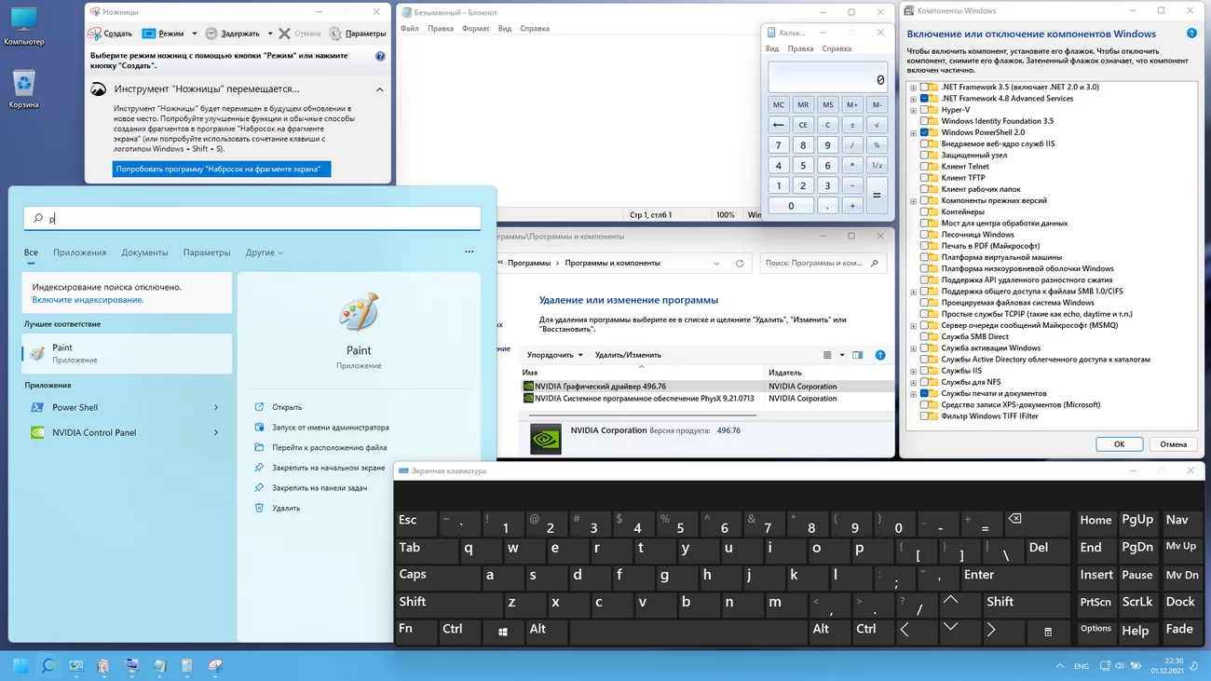Expand Power Shell result arrow
Image resolution: width=1211 pixels, height=681 pixels.
coord(216,407)
